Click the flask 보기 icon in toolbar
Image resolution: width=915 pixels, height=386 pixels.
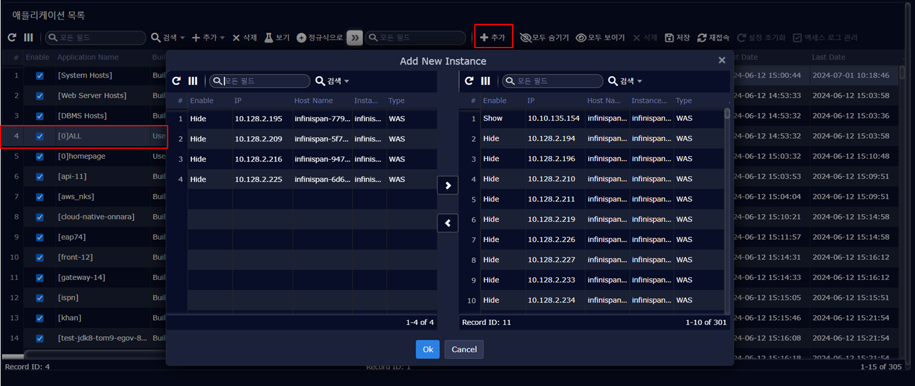268,38
